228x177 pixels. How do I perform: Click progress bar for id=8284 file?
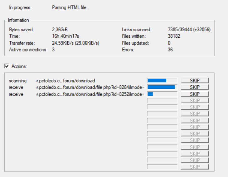(x=162, y=87)
